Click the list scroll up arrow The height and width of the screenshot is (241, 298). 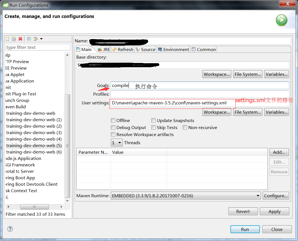67,55
